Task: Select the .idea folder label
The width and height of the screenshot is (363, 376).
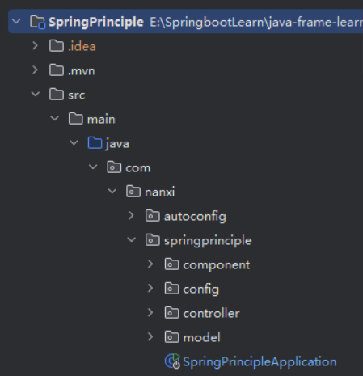Action: pos(82,46)
